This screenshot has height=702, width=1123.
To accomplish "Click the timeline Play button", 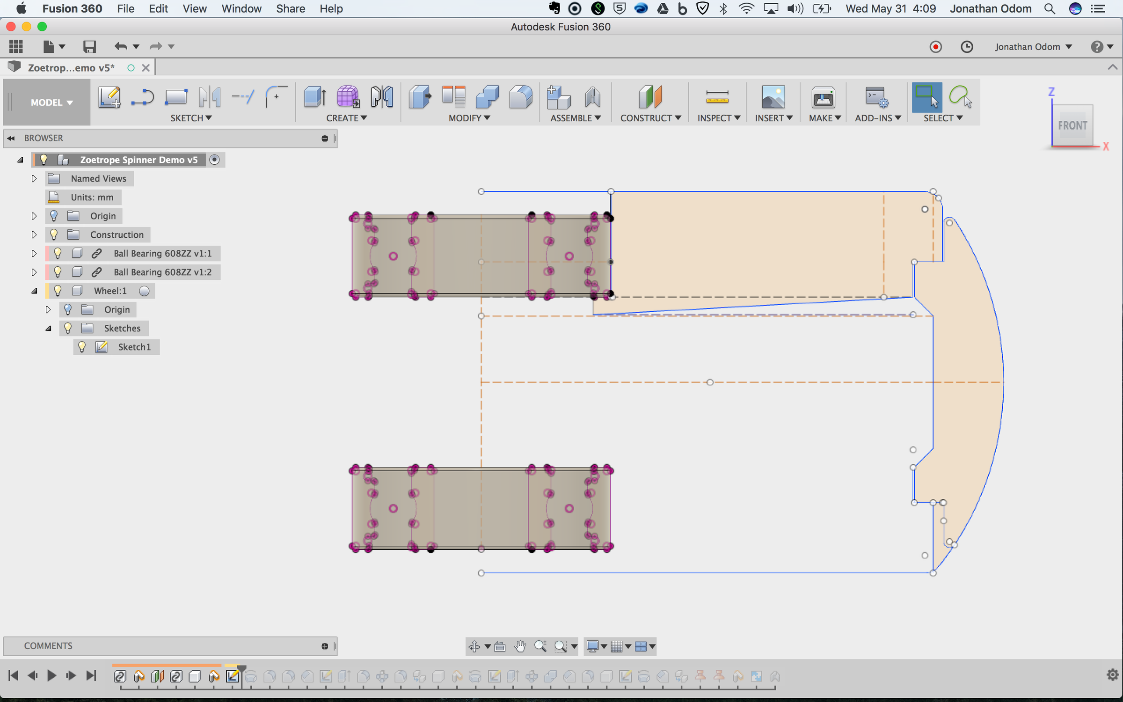I will (51, 675).
